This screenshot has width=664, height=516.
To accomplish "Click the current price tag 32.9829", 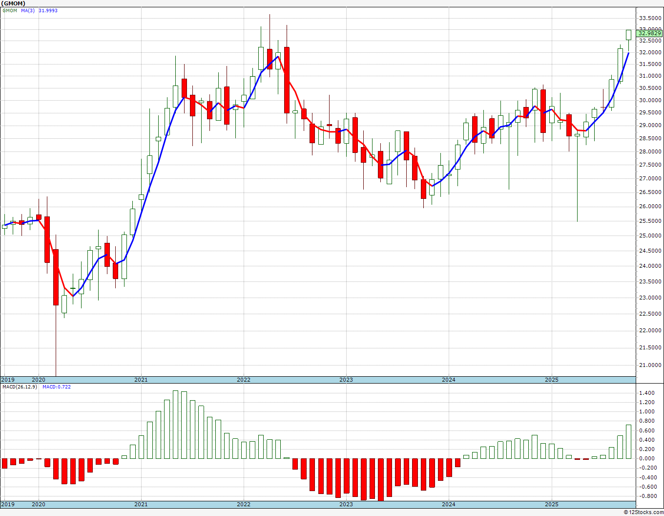I will [x=649, y=34].
